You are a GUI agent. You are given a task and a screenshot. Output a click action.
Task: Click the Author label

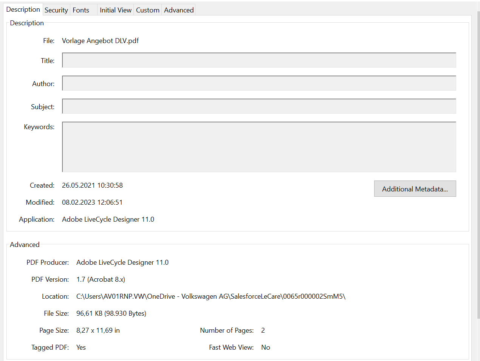pos(43,84)
